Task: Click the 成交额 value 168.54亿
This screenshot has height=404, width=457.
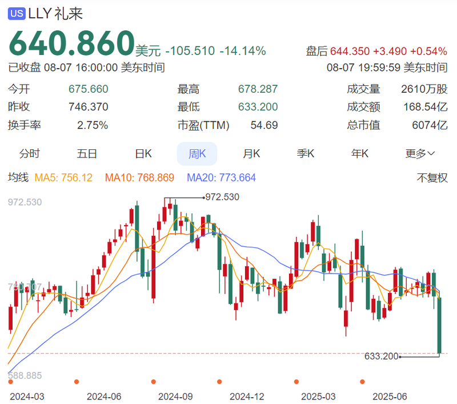Action: click(425, 107)
